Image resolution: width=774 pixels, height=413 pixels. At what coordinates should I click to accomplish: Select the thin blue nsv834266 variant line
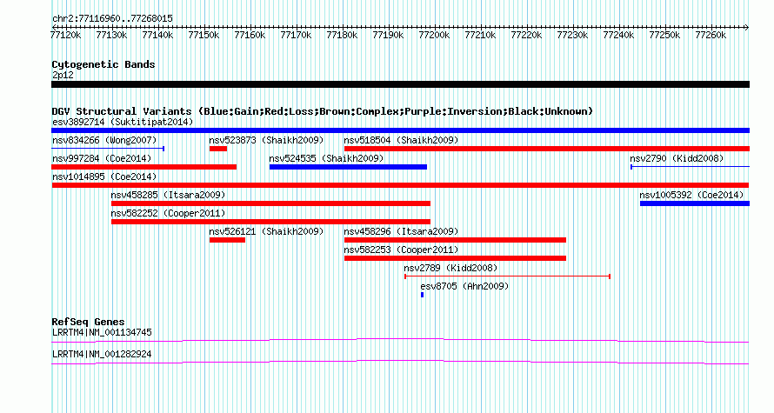coord(108,149)
